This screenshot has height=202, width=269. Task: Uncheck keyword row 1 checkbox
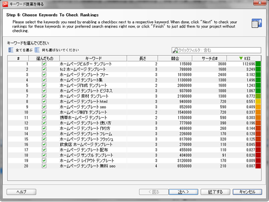44,64
